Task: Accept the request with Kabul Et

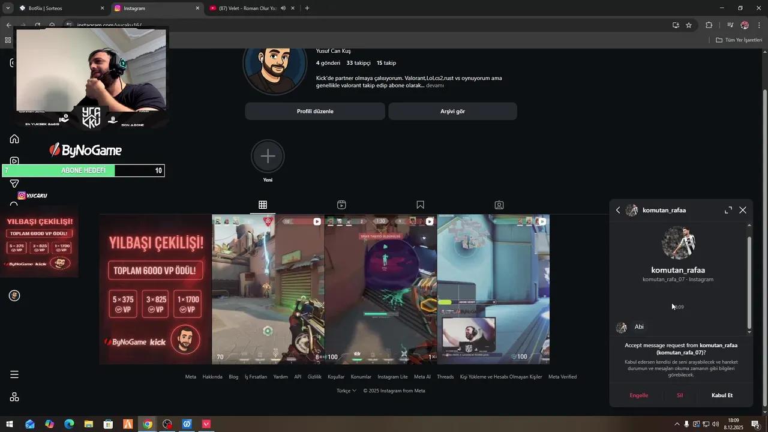Action: click(722, 395)
